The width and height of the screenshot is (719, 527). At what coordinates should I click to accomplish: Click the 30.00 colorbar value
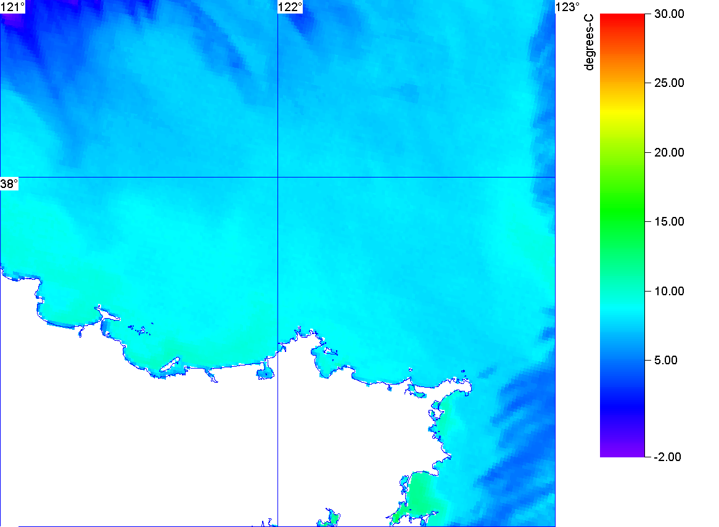(669, 14)
